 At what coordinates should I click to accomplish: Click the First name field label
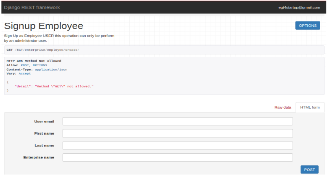pyautogui.click(x=44, y=133)
